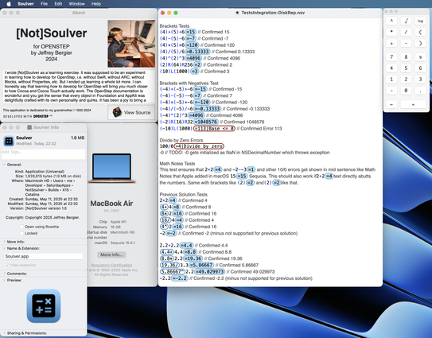Open the Window menu
The height and width of the screenshot is (338, 432).
(x=77, y=4)
